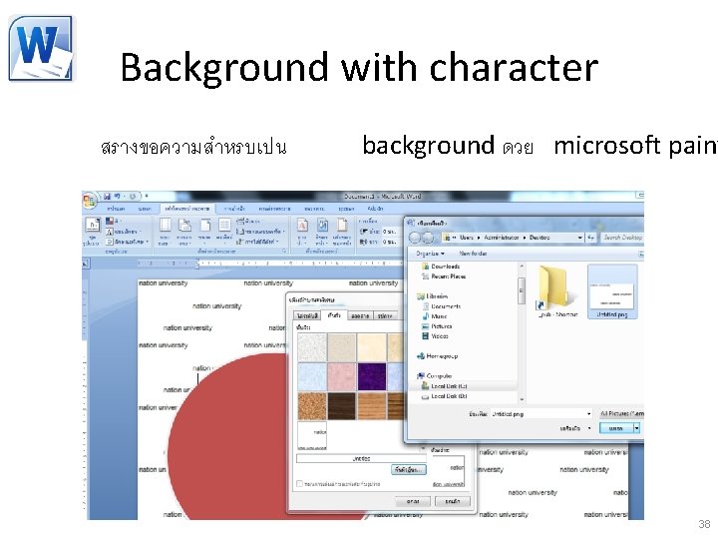The width and height of the screenshot is (718, 539).
Task: Create a New folder in the dialog
Action: tap(473, 254)
